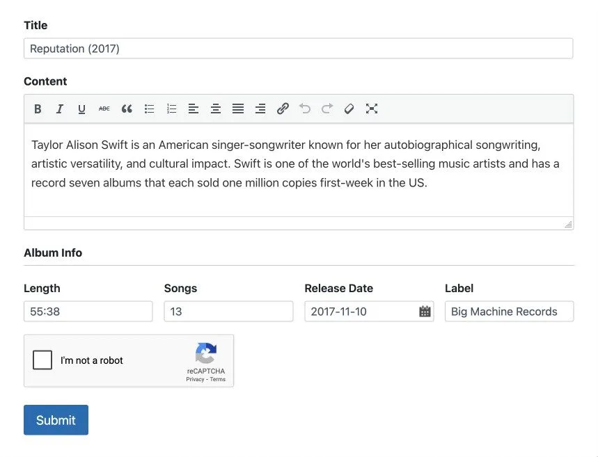Grab the editor resize handle
Viewport: 598px width, 457px height.
coord(568,225)
